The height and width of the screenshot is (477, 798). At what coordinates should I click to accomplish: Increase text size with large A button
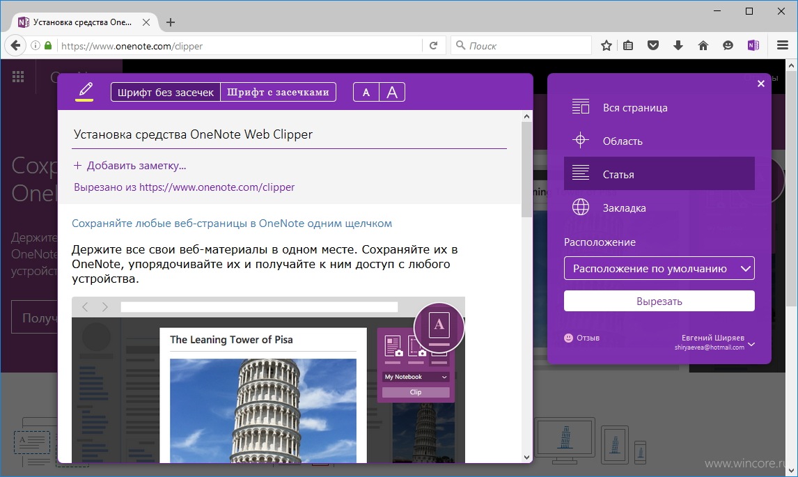tap(392, 92)
